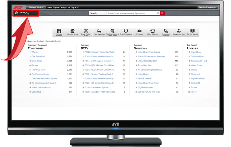
Task: Open the DTC Index icon
Action: point(139,32)
